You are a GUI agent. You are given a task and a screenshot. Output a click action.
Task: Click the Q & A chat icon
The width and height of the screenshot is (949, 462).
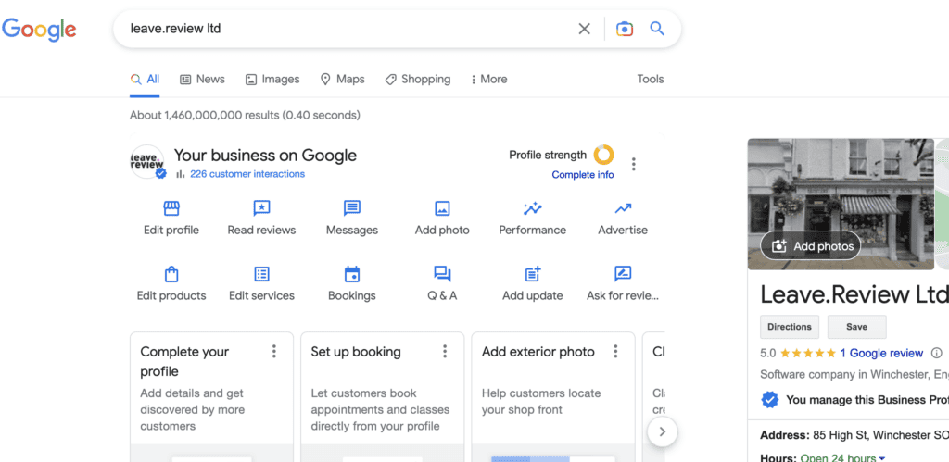(442, 274)
